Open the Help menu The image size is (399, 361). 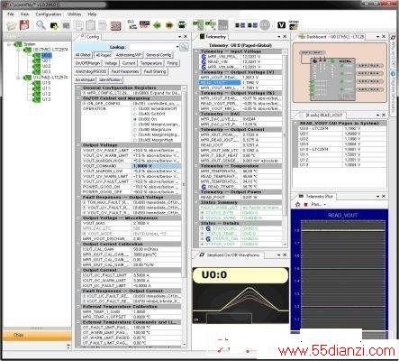92,14
